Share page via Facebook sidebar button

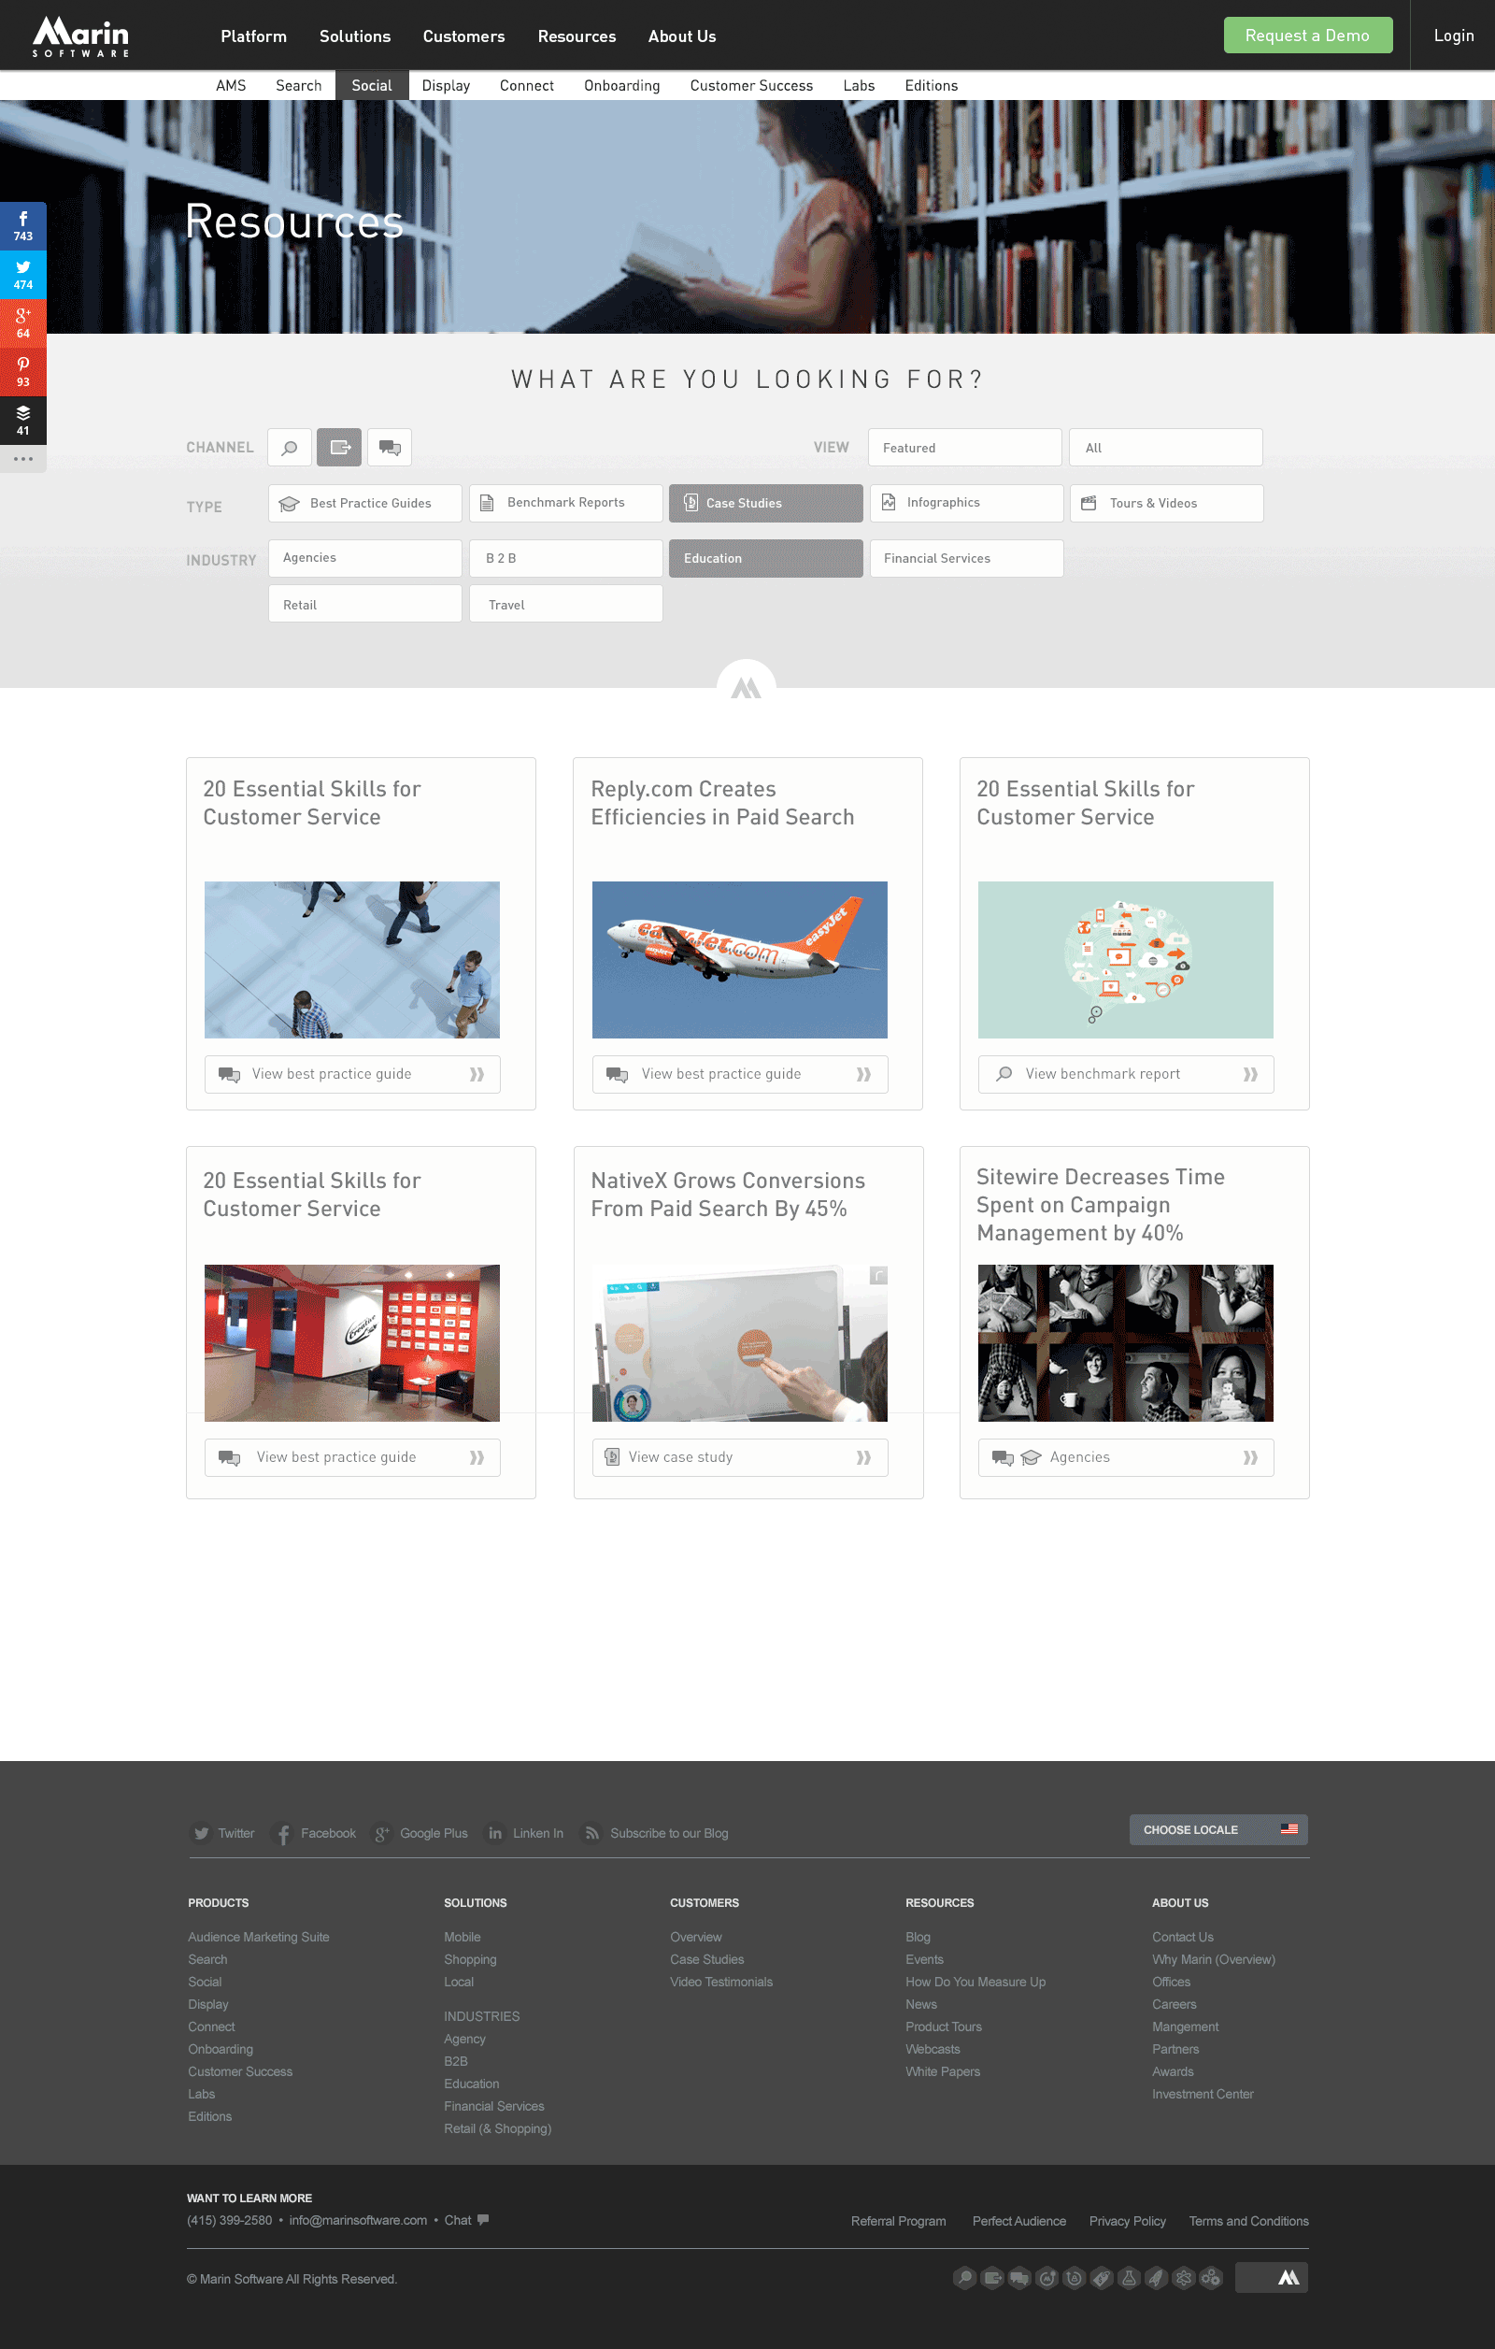click(23, 226)
